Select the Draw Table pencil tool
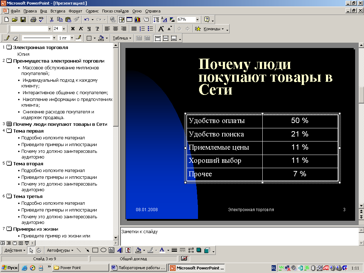Viewport: 364px width, 273px height. click(7, 38)
